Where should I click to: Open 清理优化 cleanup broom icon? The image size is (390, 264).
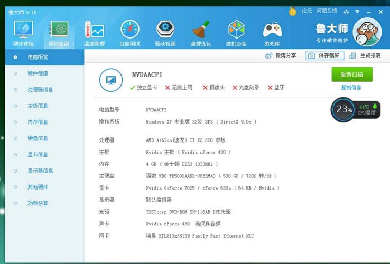(x=200, y=33)
